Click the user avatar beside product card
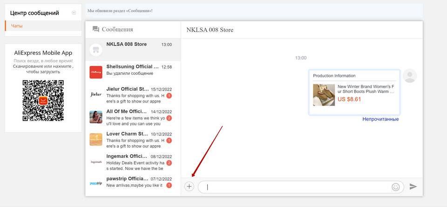 coord(410,76)
